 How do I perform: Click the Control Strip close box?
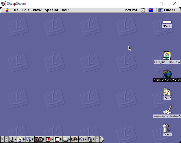click(x=2, y=139)
